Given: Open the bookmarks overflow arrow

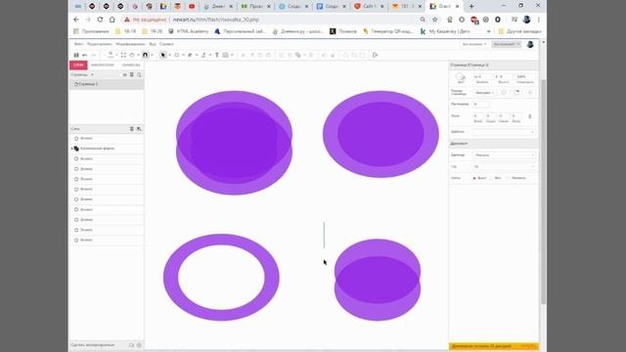Looking at the screenshot, I should pos(489,31).
